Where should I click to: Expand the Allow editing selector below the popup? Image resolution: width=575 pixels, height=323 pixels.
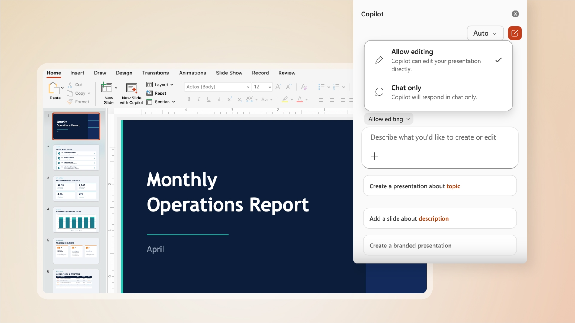[388, 119]
